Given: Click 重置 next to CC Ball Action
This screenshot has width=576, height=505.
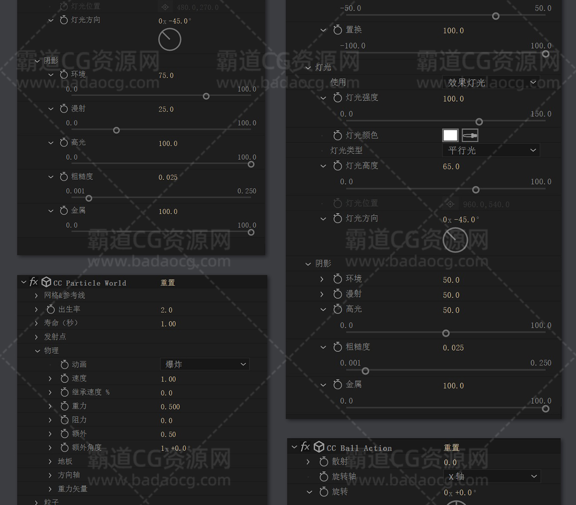Looking at the screenshot, I should [451, 448].
